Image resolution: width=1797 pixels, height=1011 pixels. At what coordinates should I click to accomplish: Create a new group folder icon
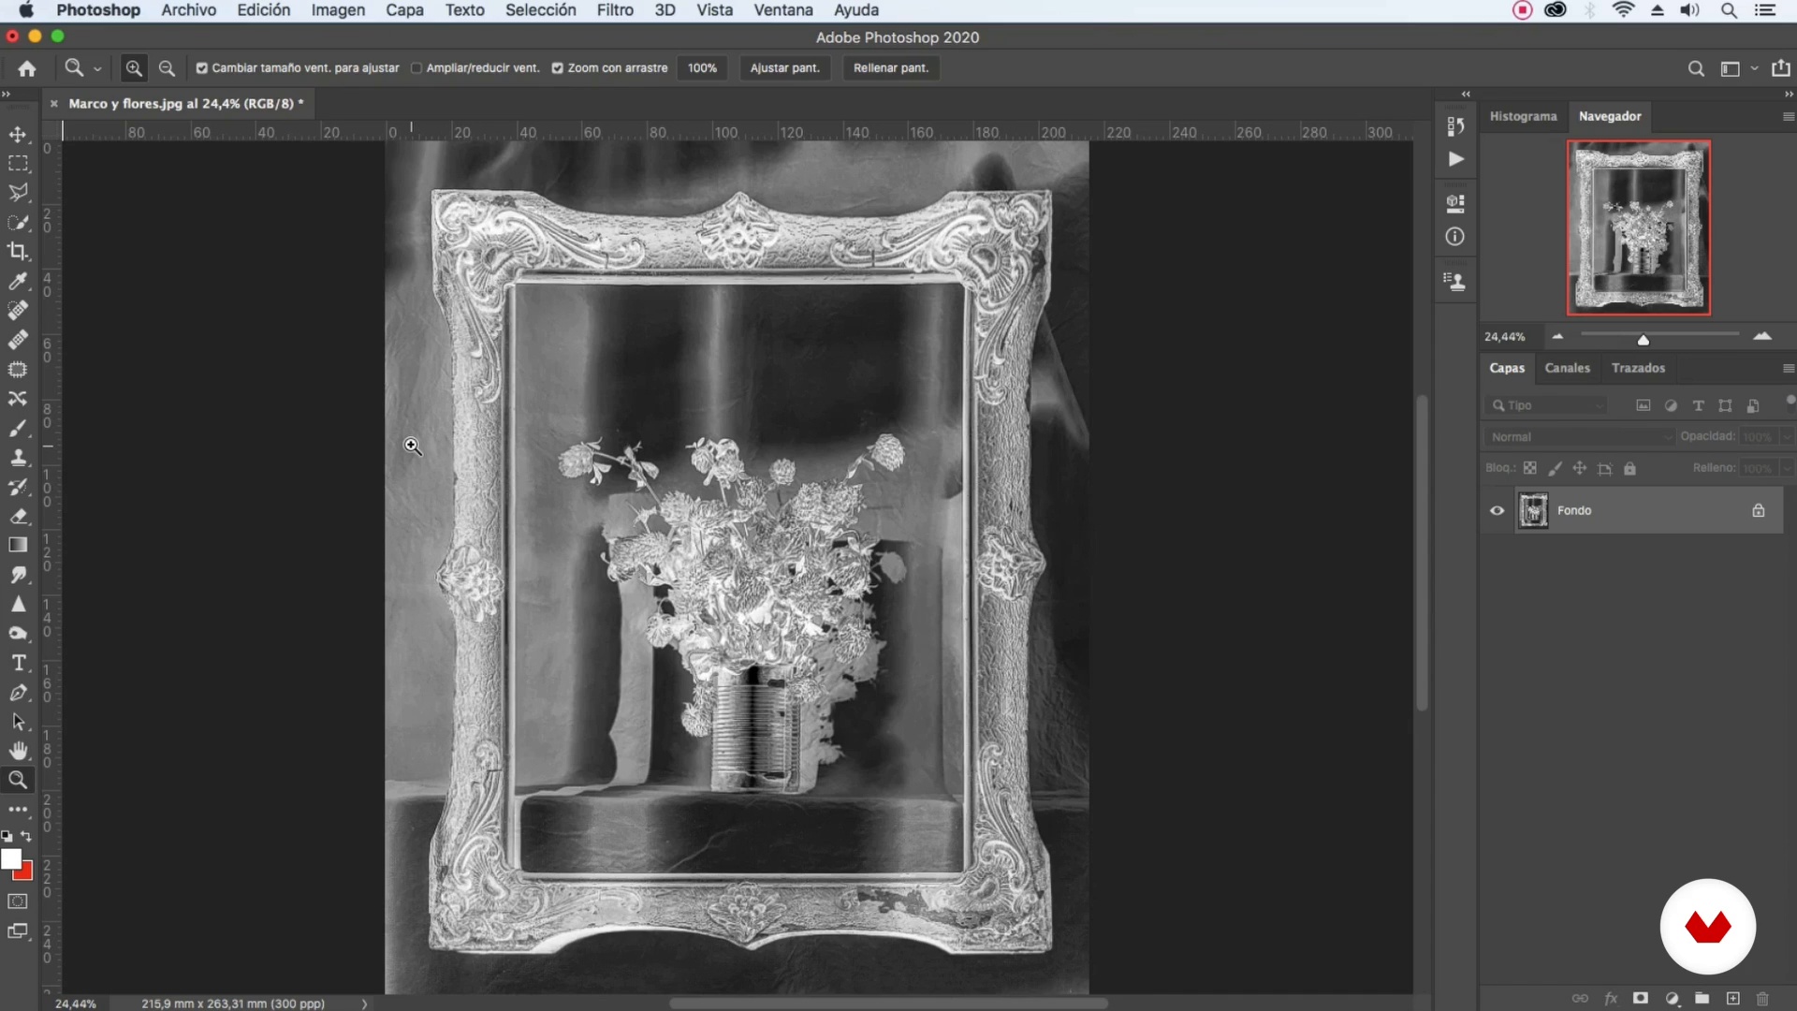click(x=1702, y=998)
